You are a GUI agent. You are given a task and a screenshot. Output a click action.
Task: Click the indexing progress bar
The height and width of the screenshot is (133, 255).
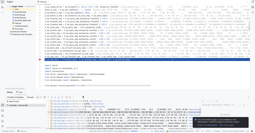[x=140, y=131]
